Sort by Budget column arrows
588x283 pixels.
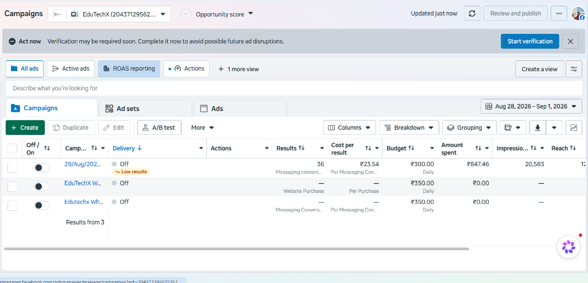pos(411,149)
